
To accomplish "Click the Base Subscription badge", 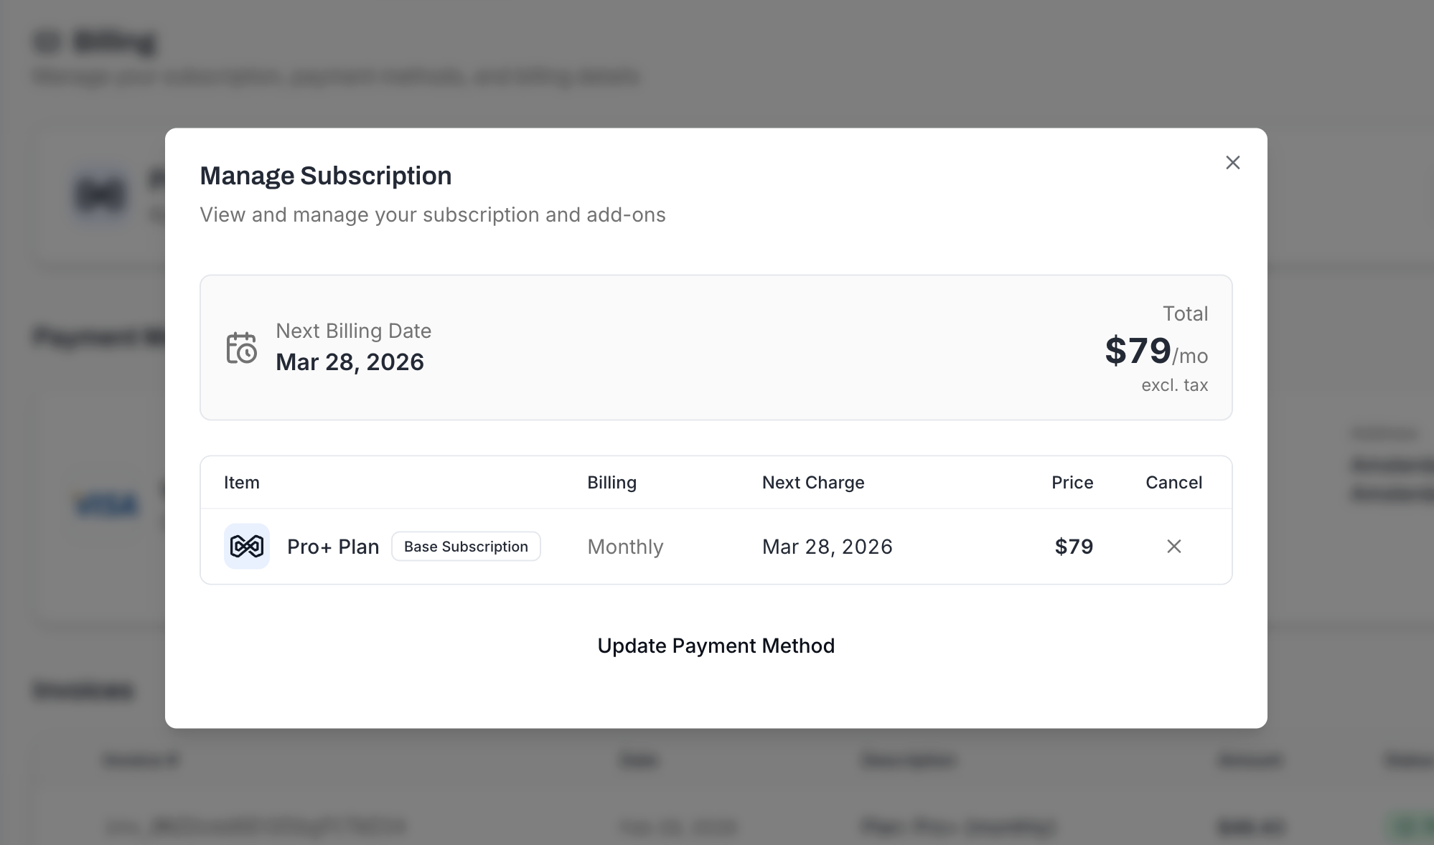I will click(466, 546).
